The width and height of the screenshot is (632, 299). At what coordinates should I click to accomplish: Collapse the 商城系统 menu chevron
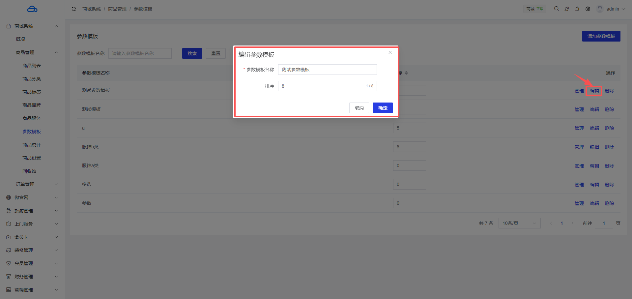(x=56, y=26)
